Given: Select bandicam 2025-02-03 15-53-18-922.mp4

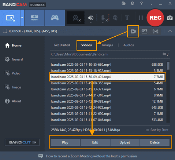Looking at the screenshot, I should (x=107, y=70).
